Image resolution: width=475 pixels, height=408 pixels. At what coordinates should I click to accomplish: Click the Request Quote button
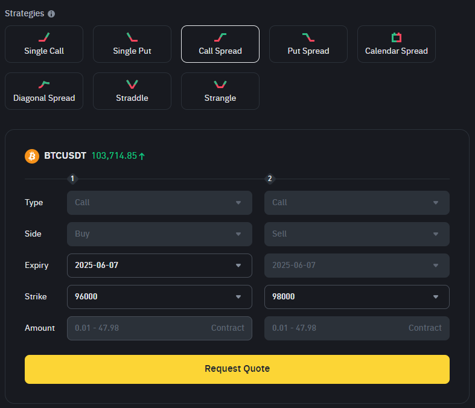point(237,369)
